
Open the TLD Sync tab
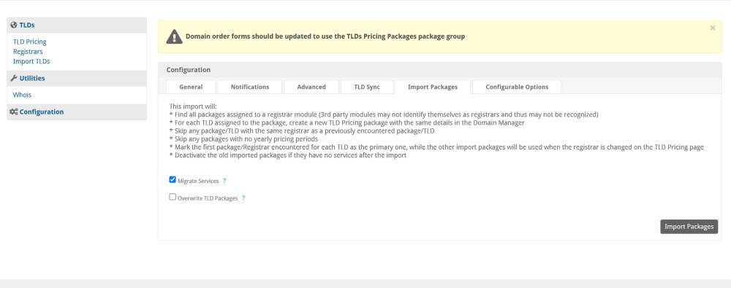[x=366, y=87]
